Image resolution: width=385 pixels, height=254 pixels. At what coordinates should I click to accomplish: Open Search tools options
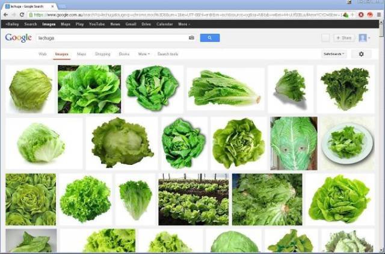(168, 54)
